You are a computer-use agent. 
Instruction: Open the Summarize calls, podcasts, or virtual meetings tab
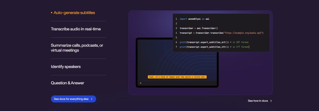pyautogui.click(x=77, y=48)
